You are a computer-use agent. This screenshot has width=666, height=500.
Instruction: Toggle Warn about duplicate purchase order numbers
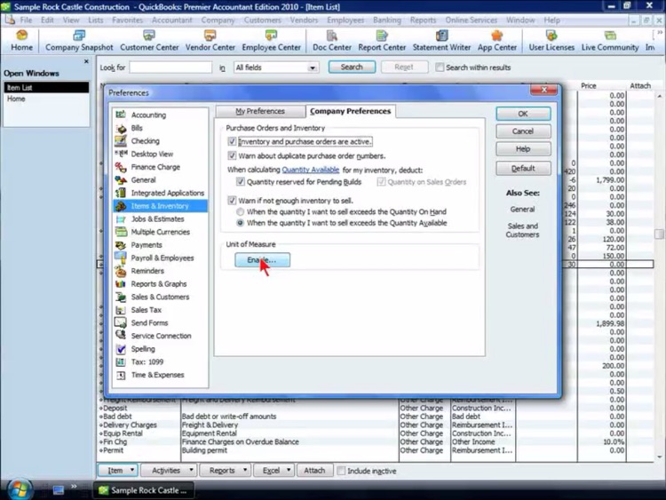click(x=232, y=155)
